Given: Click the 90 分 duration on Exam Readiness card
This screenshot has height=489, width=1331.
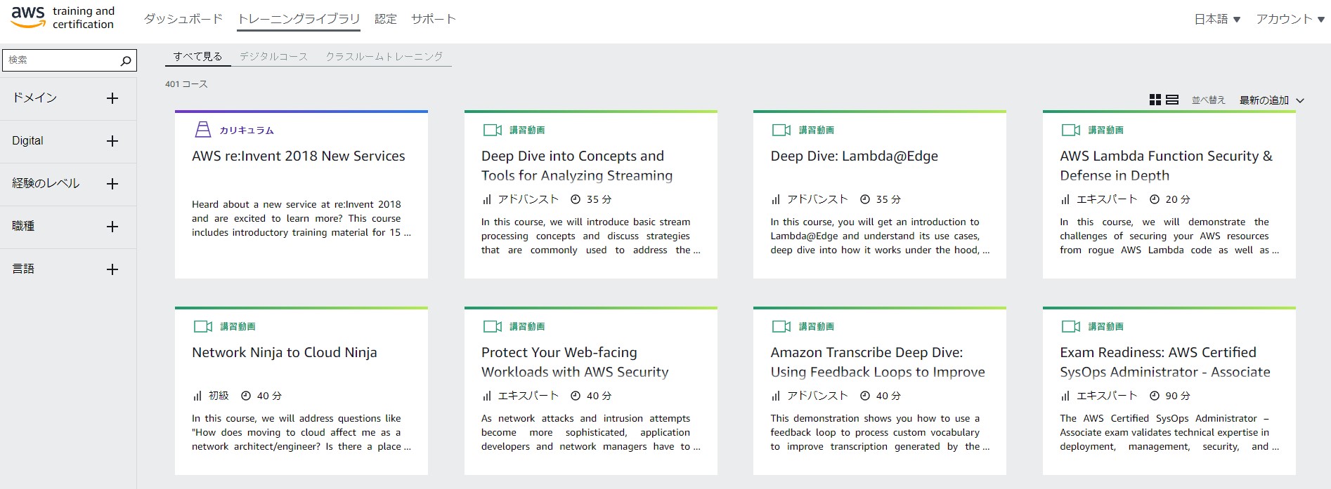Looking at the screenshot, I should 1178,396.
